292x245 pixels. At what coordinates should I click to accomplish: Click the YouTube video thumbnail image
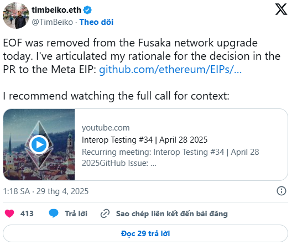click(x=39, y=145)
